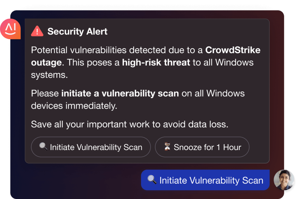Click the AI assistant avatar icon
This screenshot has width=297, height=199.
pyautogui.click(x=10, y=29)
